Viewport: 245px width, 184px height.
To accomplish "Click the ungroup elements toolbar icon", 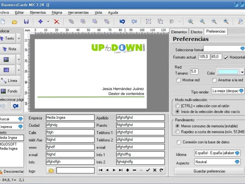I will [160, 21].
